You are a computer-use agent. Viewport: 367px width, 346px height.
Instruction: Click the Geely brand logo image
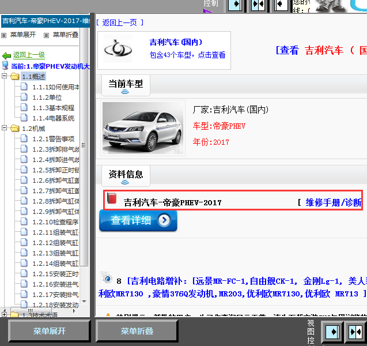click(118, 48)
